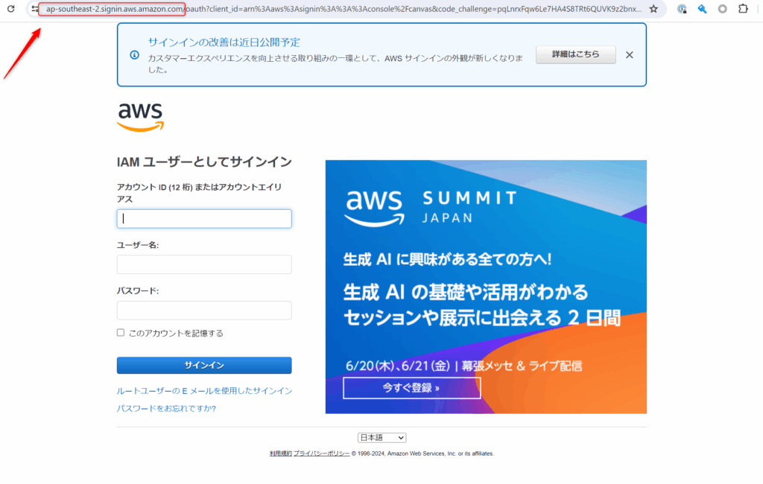Screen dimensions: 763x484
Task: Open the root user email sign-in link
Action: click(204, 391)
